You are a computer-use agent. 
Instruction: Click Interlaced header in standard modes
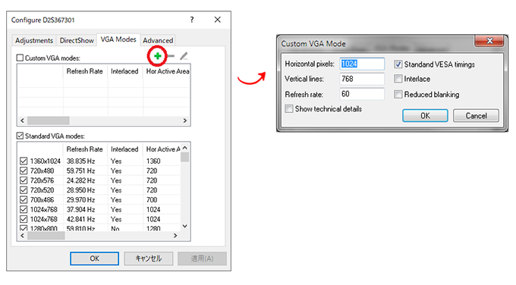(x=124, y=149)
